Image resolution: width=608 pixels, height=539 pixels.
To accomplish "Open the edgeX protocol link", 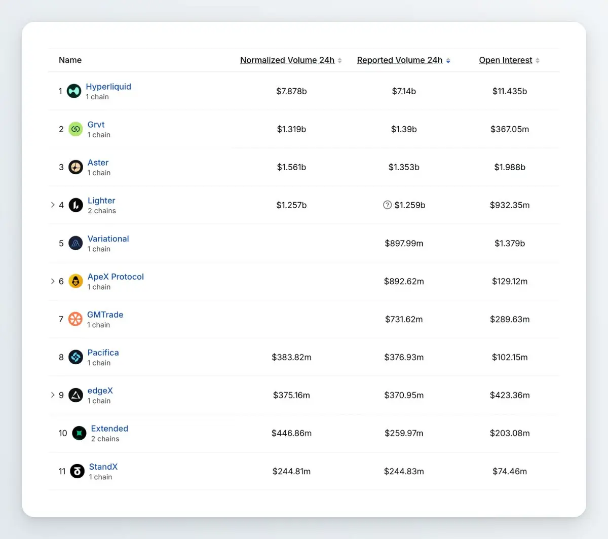I will [x=100, y=391].
